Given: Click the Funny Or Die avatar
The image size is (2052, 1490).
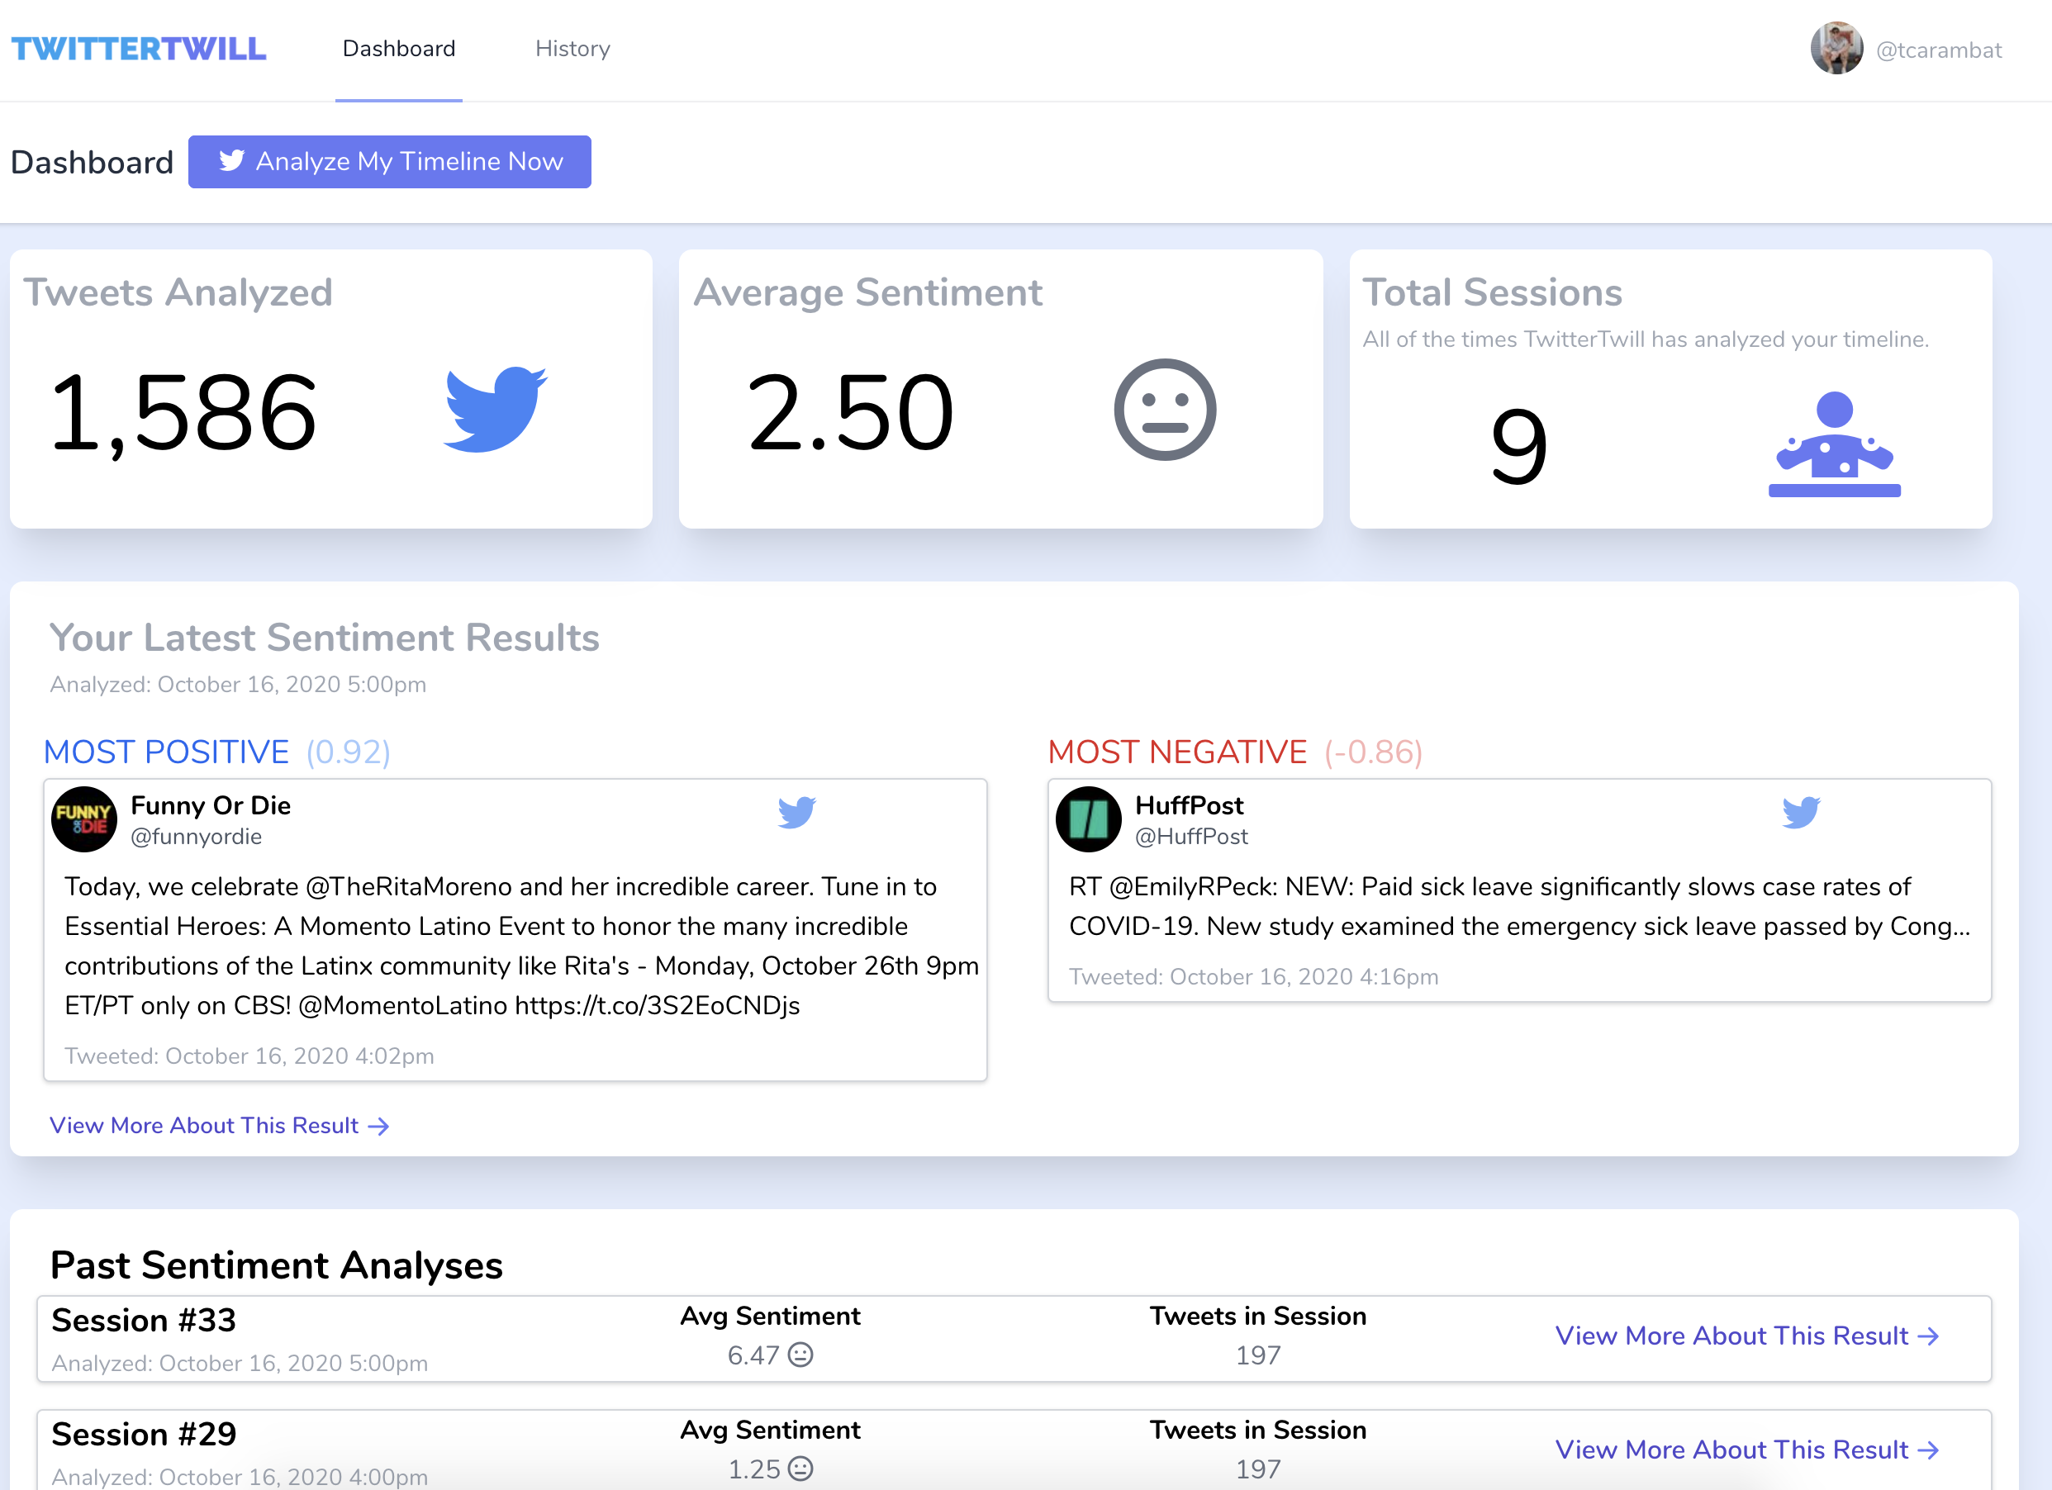Looking at the screenshot, I should pyautogui.click(x=84, y=819).
